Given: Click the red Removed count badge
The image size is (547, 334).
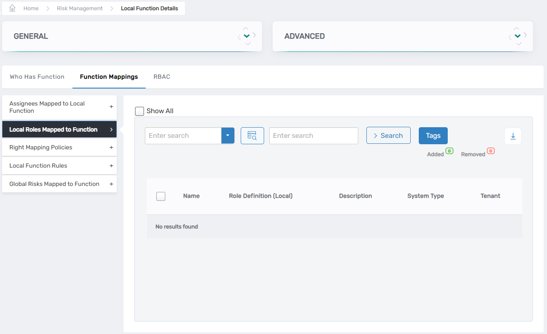Looking at the screenshot, I should [x=491, y=151].
